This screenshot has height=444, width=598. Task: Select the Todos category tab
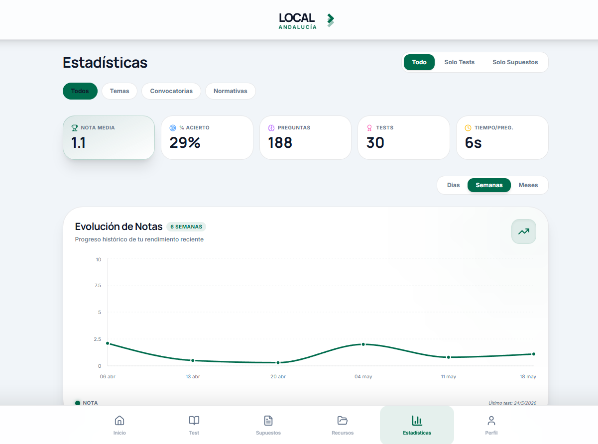80,91
